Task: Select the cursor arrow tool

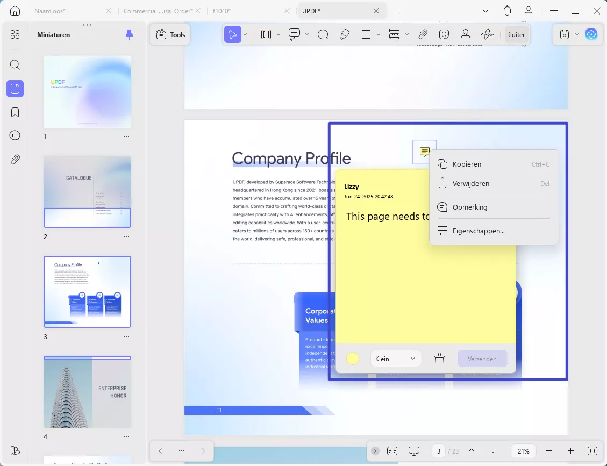Action: [x=233, y=34]
